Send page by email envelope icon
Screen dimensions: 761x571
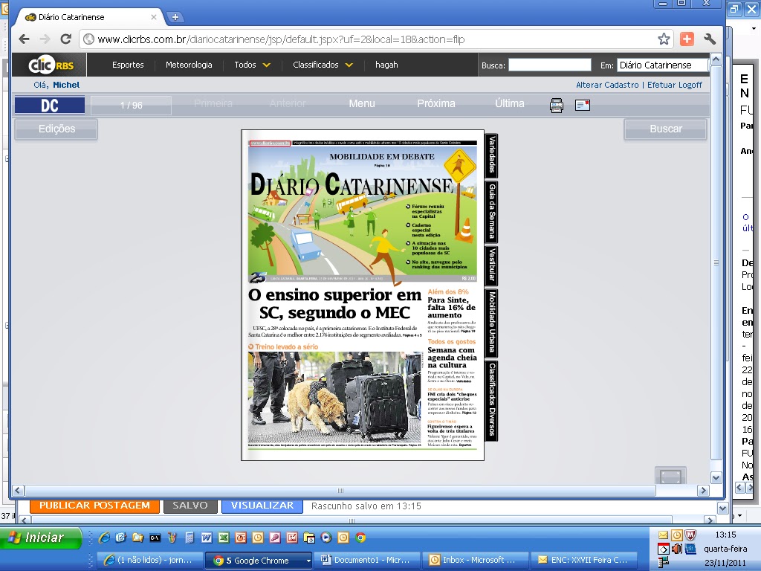(583, 105)
